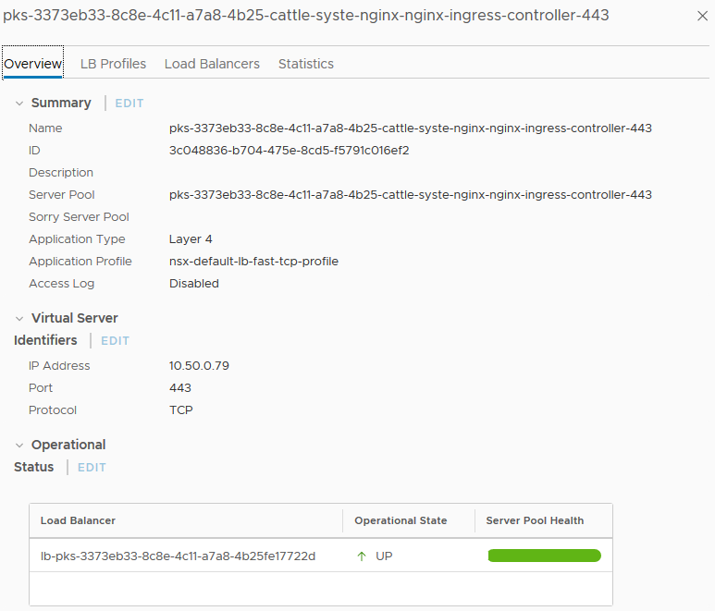
Task: Click the Server Pool Health column header
Action: [x=535, y=521]
